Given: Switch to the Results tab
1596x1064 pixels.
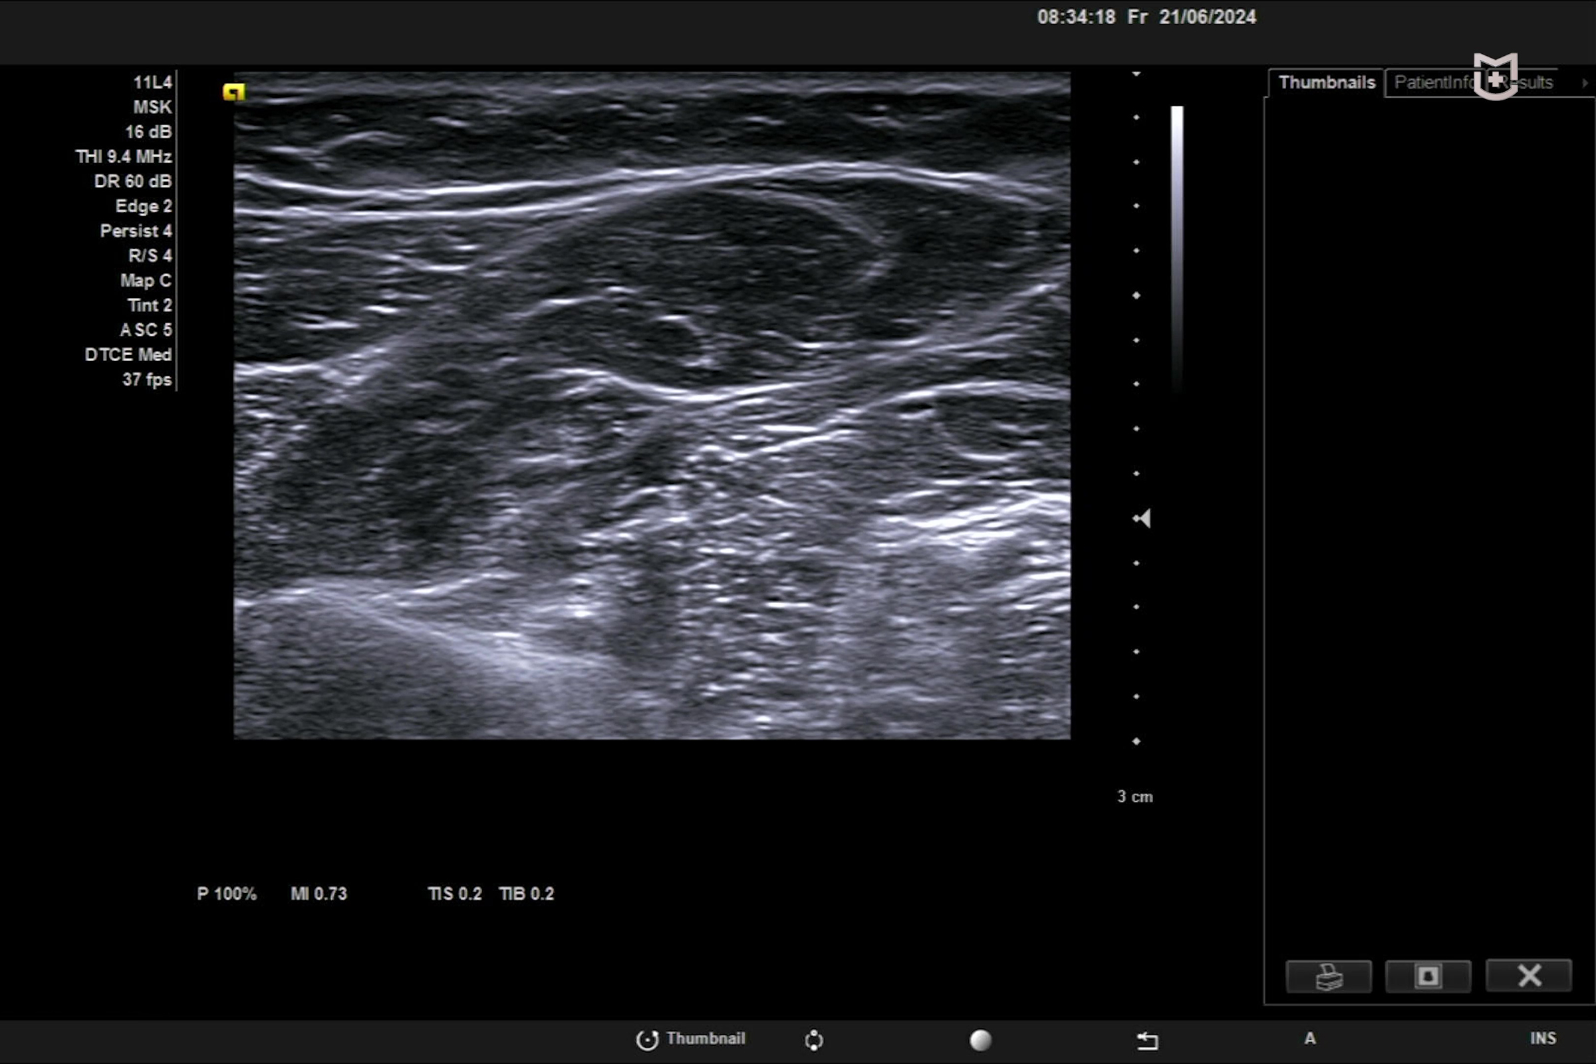Looking at the screenshot, I should (x=1535, y=82).
